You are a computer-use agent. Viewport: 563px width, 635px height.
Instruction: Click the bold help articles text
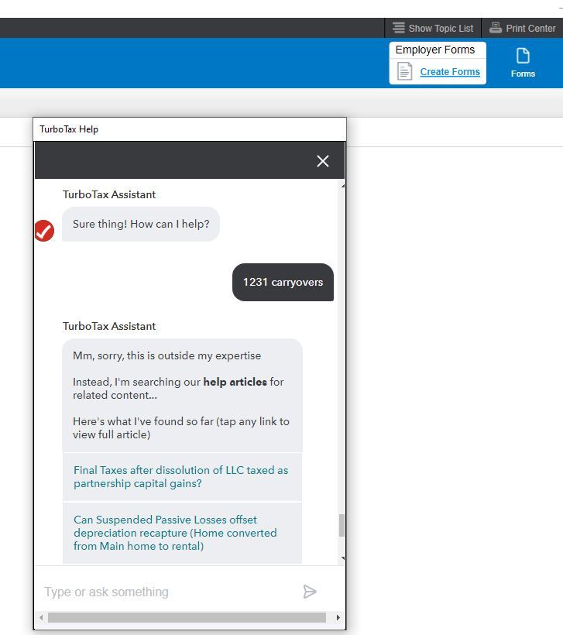235,382
